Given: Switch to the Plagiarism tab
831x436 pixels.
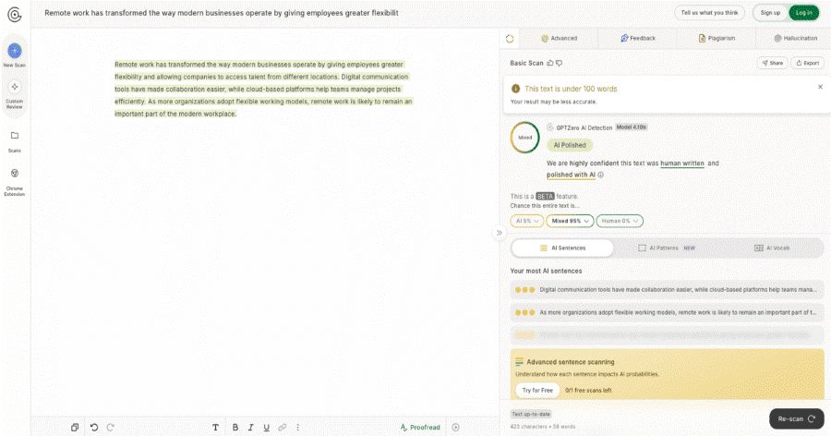Looking at the screenshot, I should (717, 38).
